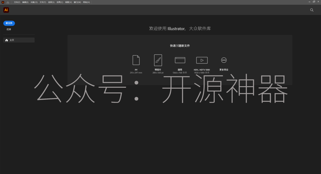Click the small Ai app icon in the title bar
Image resolution: width=321 pixels, height=174 pixels.
click(x=3, y=2)
